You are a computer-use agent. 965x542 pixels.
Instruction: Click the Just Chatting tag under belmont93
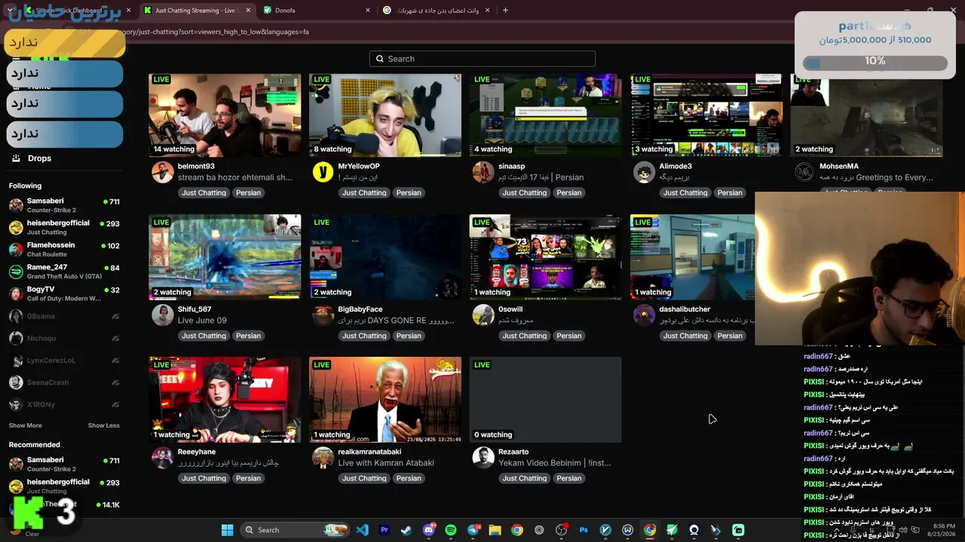pyautogui.click(x=204, y=193)
